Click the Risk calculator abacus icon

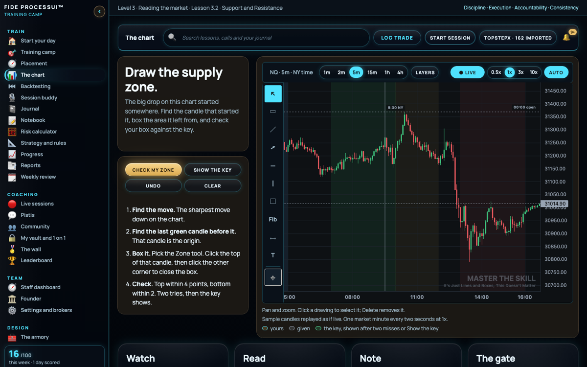12,132
